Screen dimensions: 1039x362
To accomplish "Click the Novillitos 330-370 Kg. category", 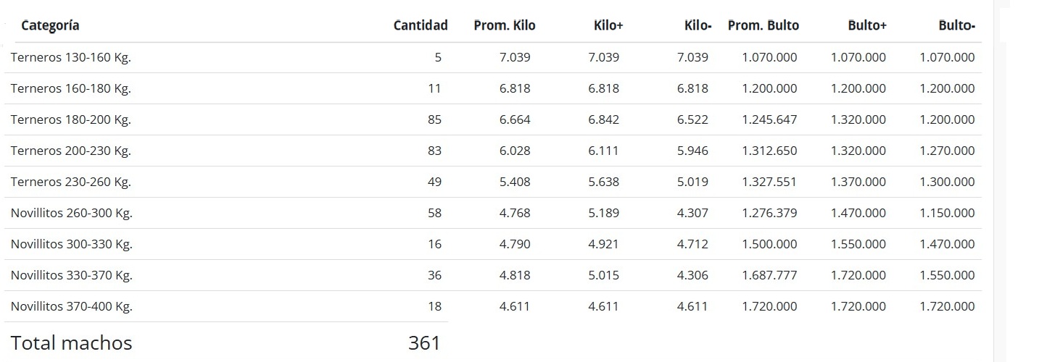I will [71, 275].
